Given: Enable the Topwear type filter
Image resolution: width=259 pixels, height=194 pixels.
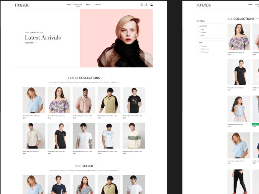Looking at the screenshot, I should tap(199, 46).
